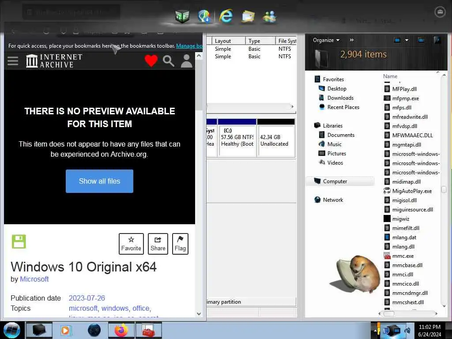452x339 pixels.
Task: Open the view options dropdown arrow
Action: tap(407, 40)
